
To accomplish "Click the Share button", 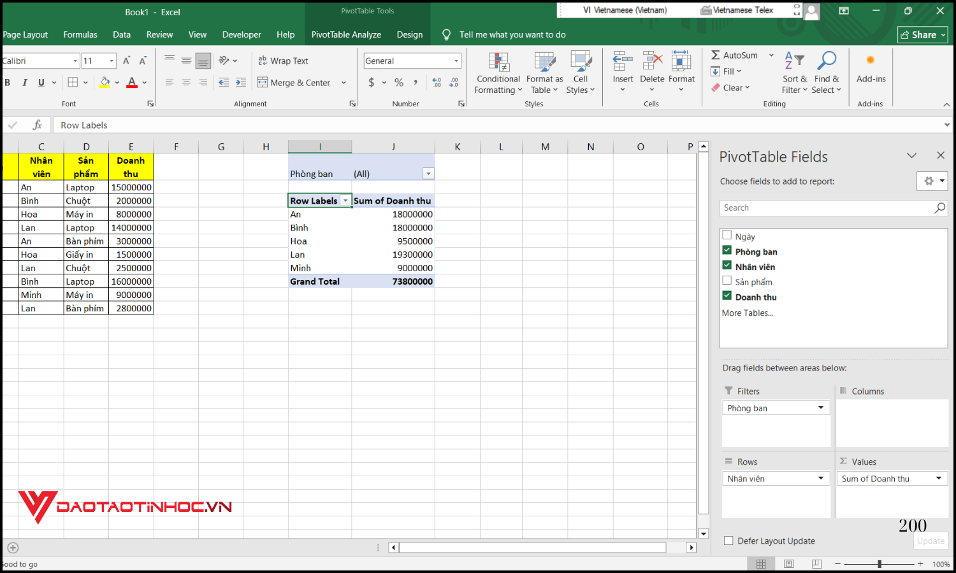I will [x=922, y=34].
